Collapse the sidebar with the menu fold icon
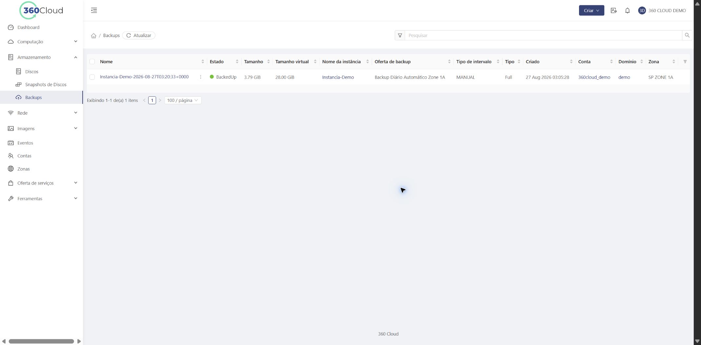This screenshot has height=345, width=701. 94,10
